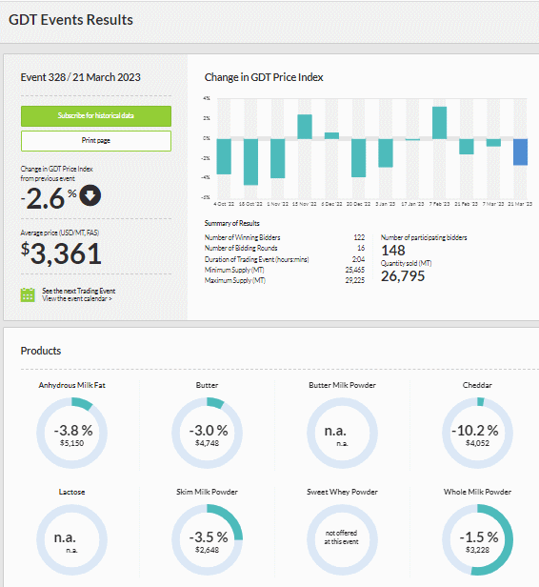Screen dimensions: 539x587
Task: Select the blue 21 Mar '23 bar
Action: [x=520, y=152]
